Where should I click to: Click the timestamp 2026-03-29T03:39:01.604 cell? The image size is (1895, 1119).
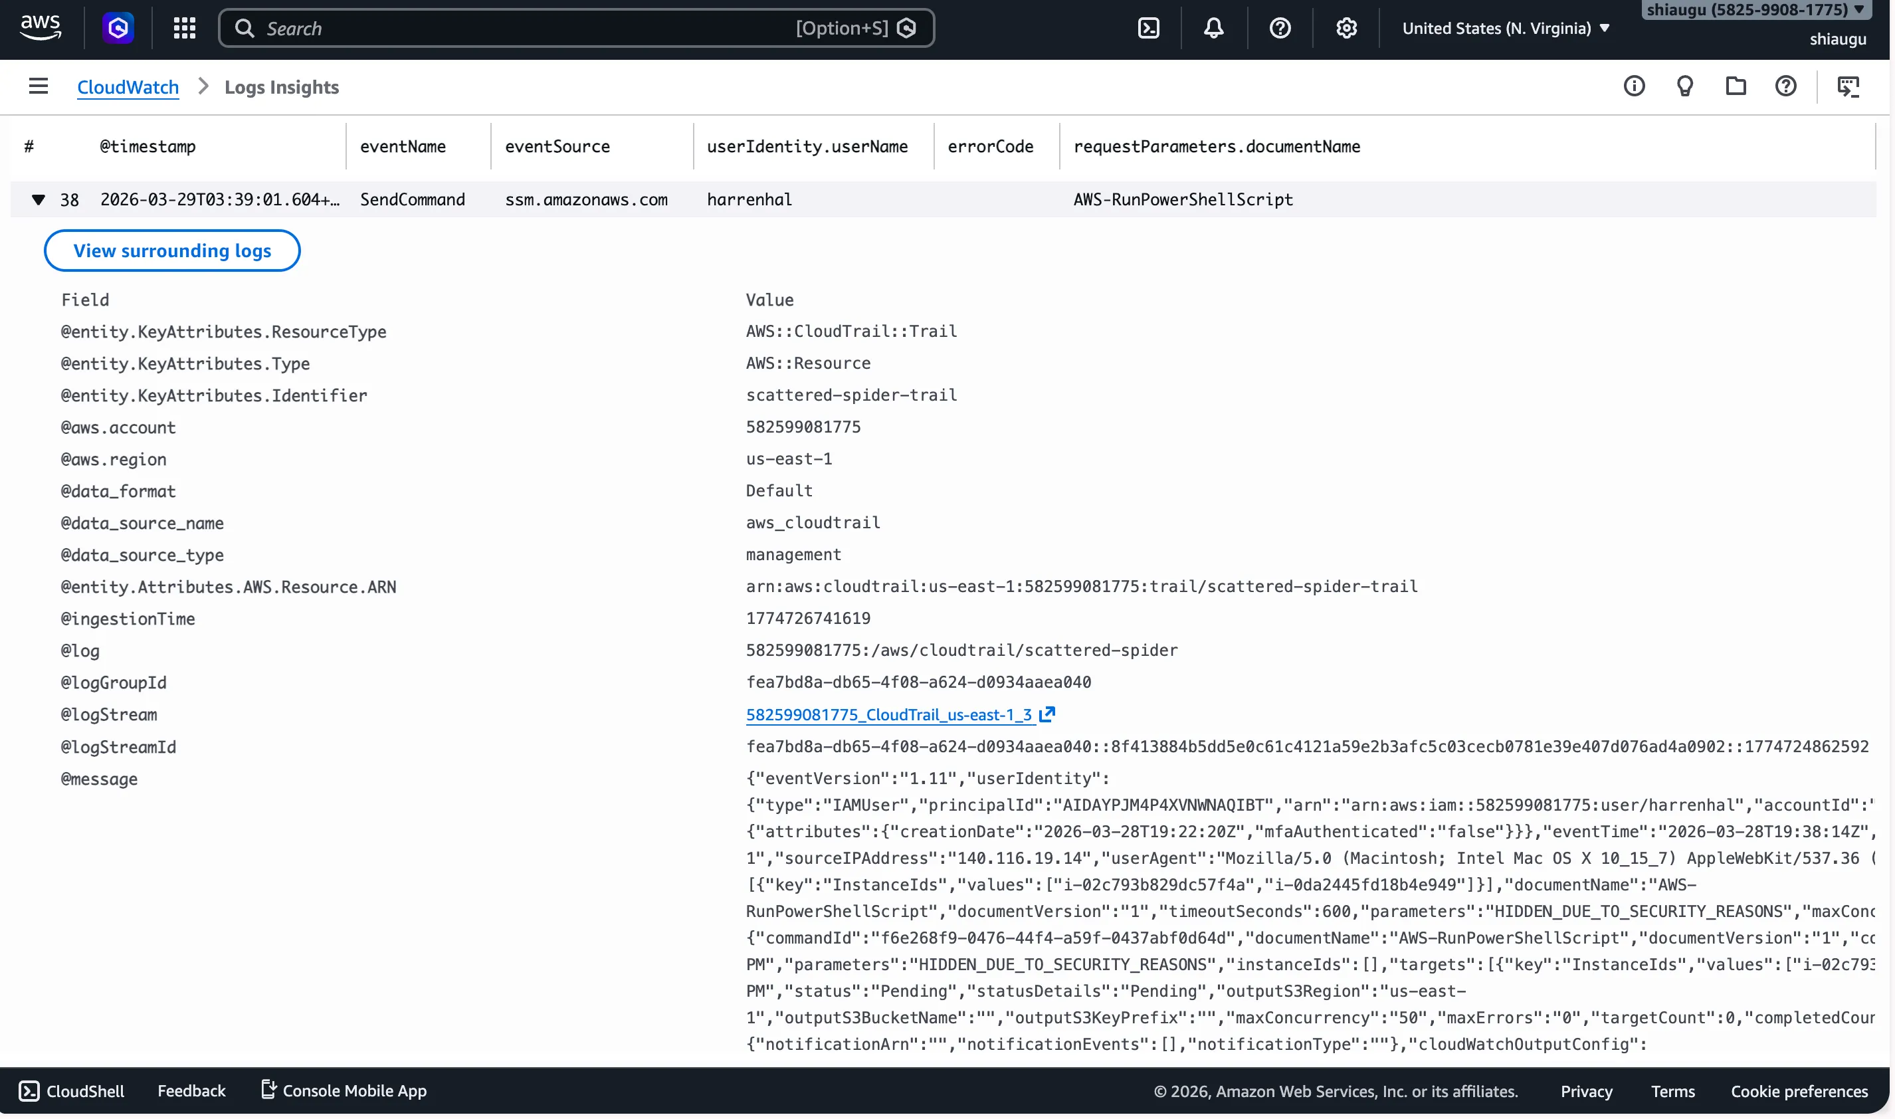click(220, 200)
